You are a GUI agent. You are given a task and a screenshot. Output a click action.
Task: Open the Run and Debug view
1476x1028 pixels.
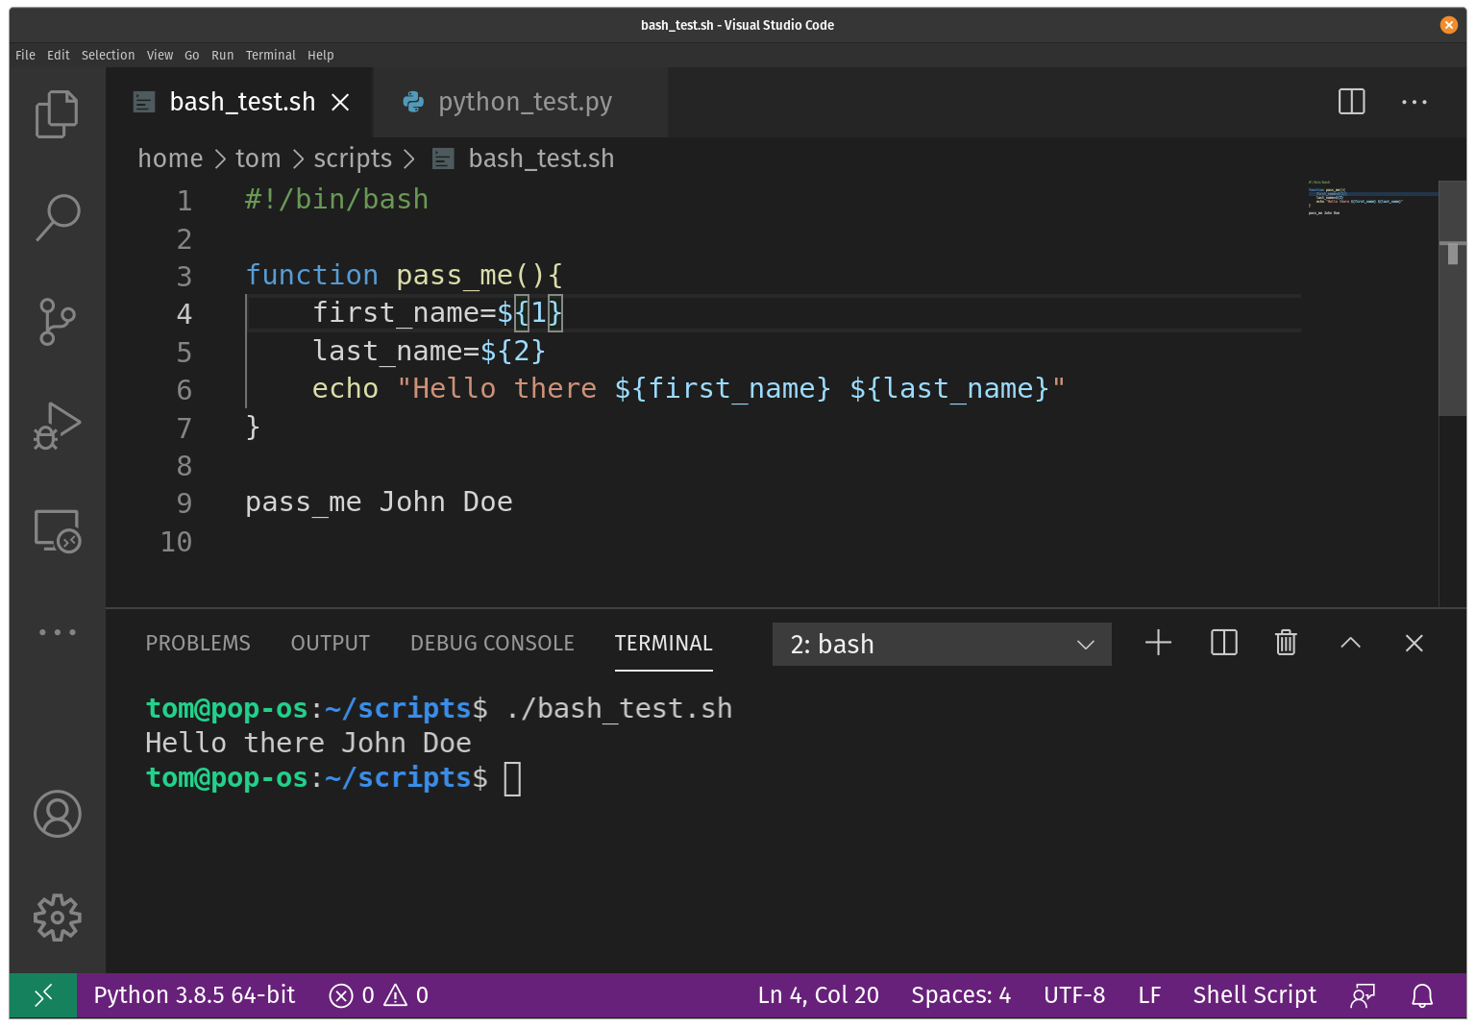pyautogui.click(x=57, y=425)
